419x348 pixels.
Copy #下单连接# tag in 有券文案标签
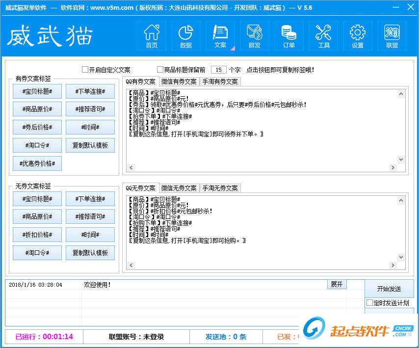[90, 91]
